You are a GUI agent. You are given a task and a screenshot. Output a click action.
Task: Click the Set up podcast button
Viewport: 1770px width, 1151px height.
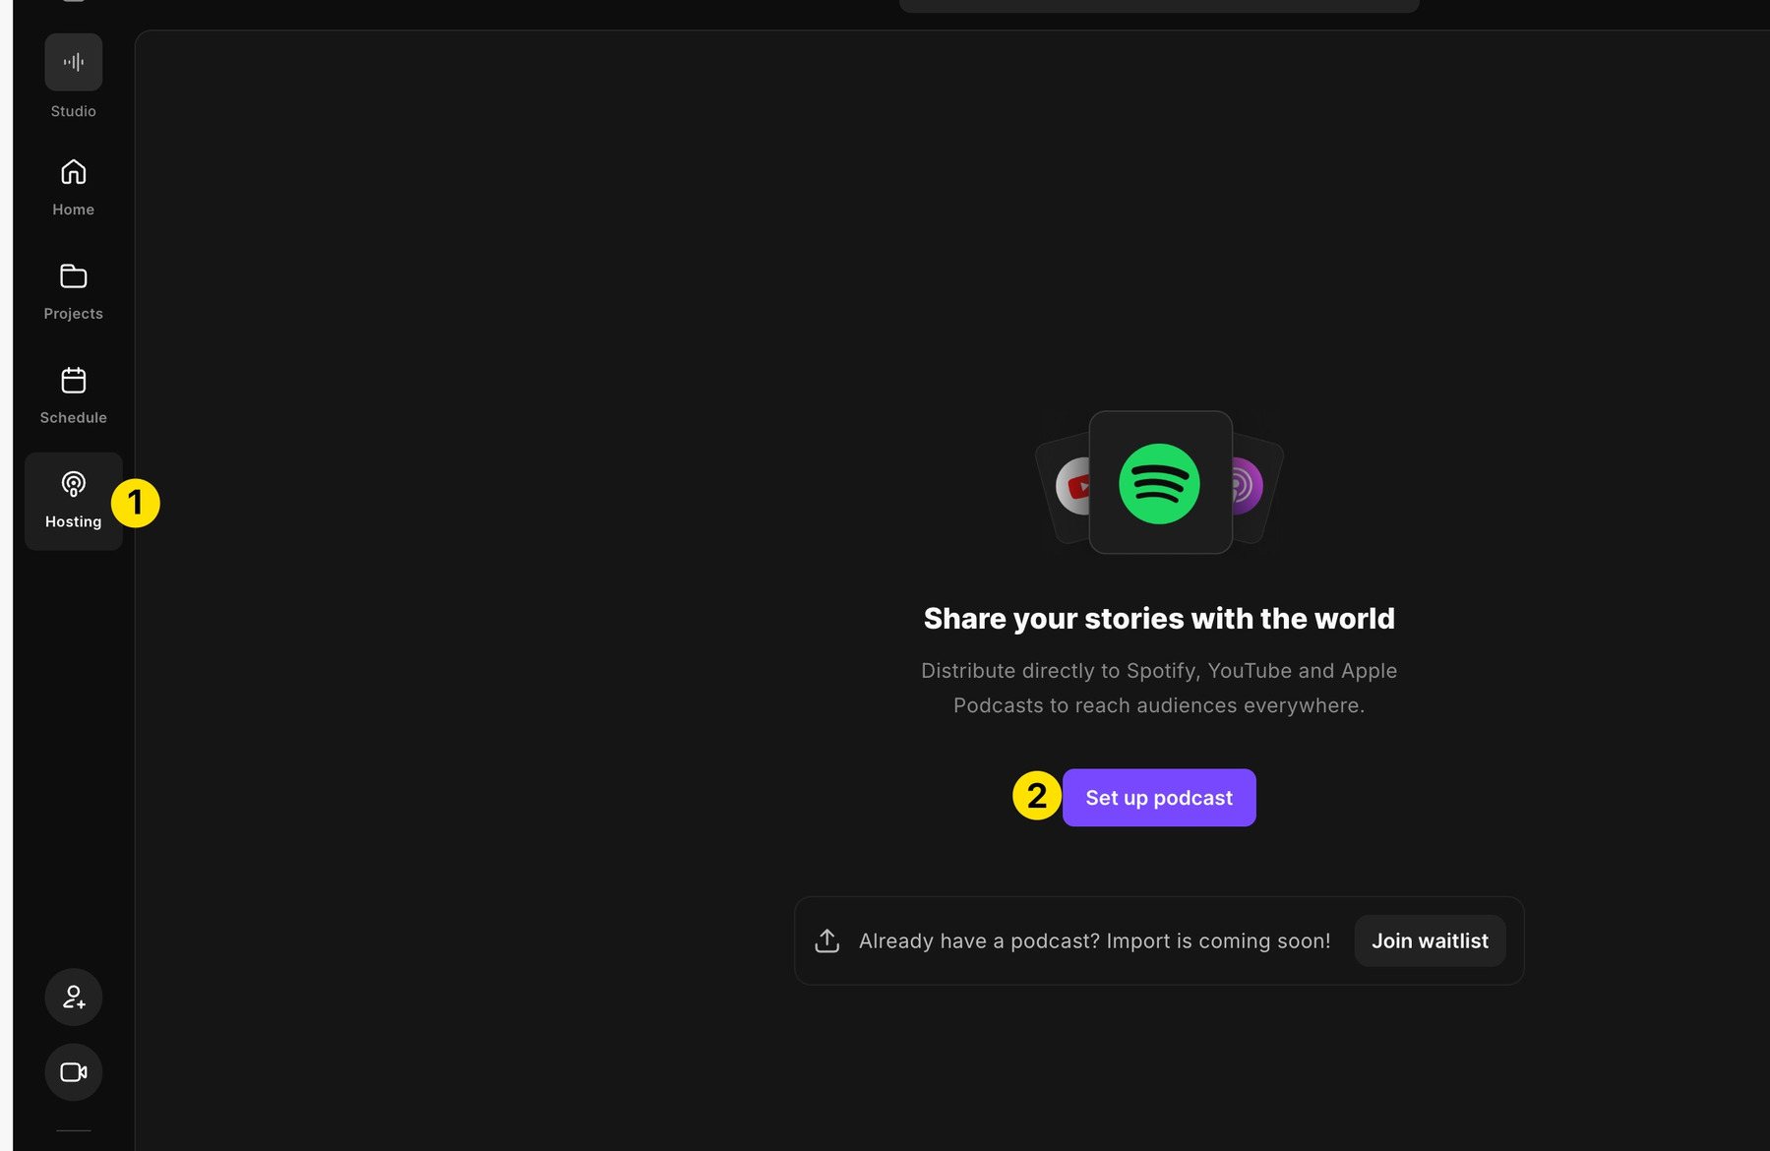coord(1159,798)
